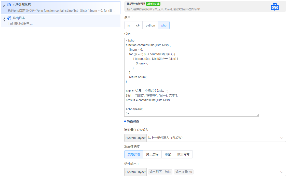The height and width of the screenshot is (177, 287).
Task: Open the code editor icon at top right
Action: tap(275, 7)
